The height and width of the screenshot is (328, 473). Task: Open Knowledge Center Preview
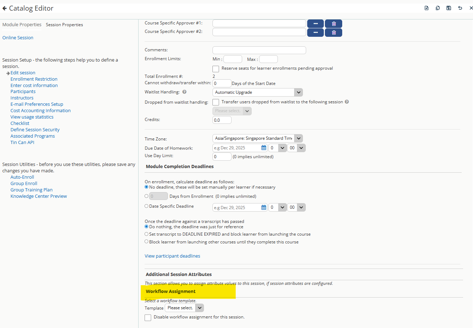pos(39,196)
